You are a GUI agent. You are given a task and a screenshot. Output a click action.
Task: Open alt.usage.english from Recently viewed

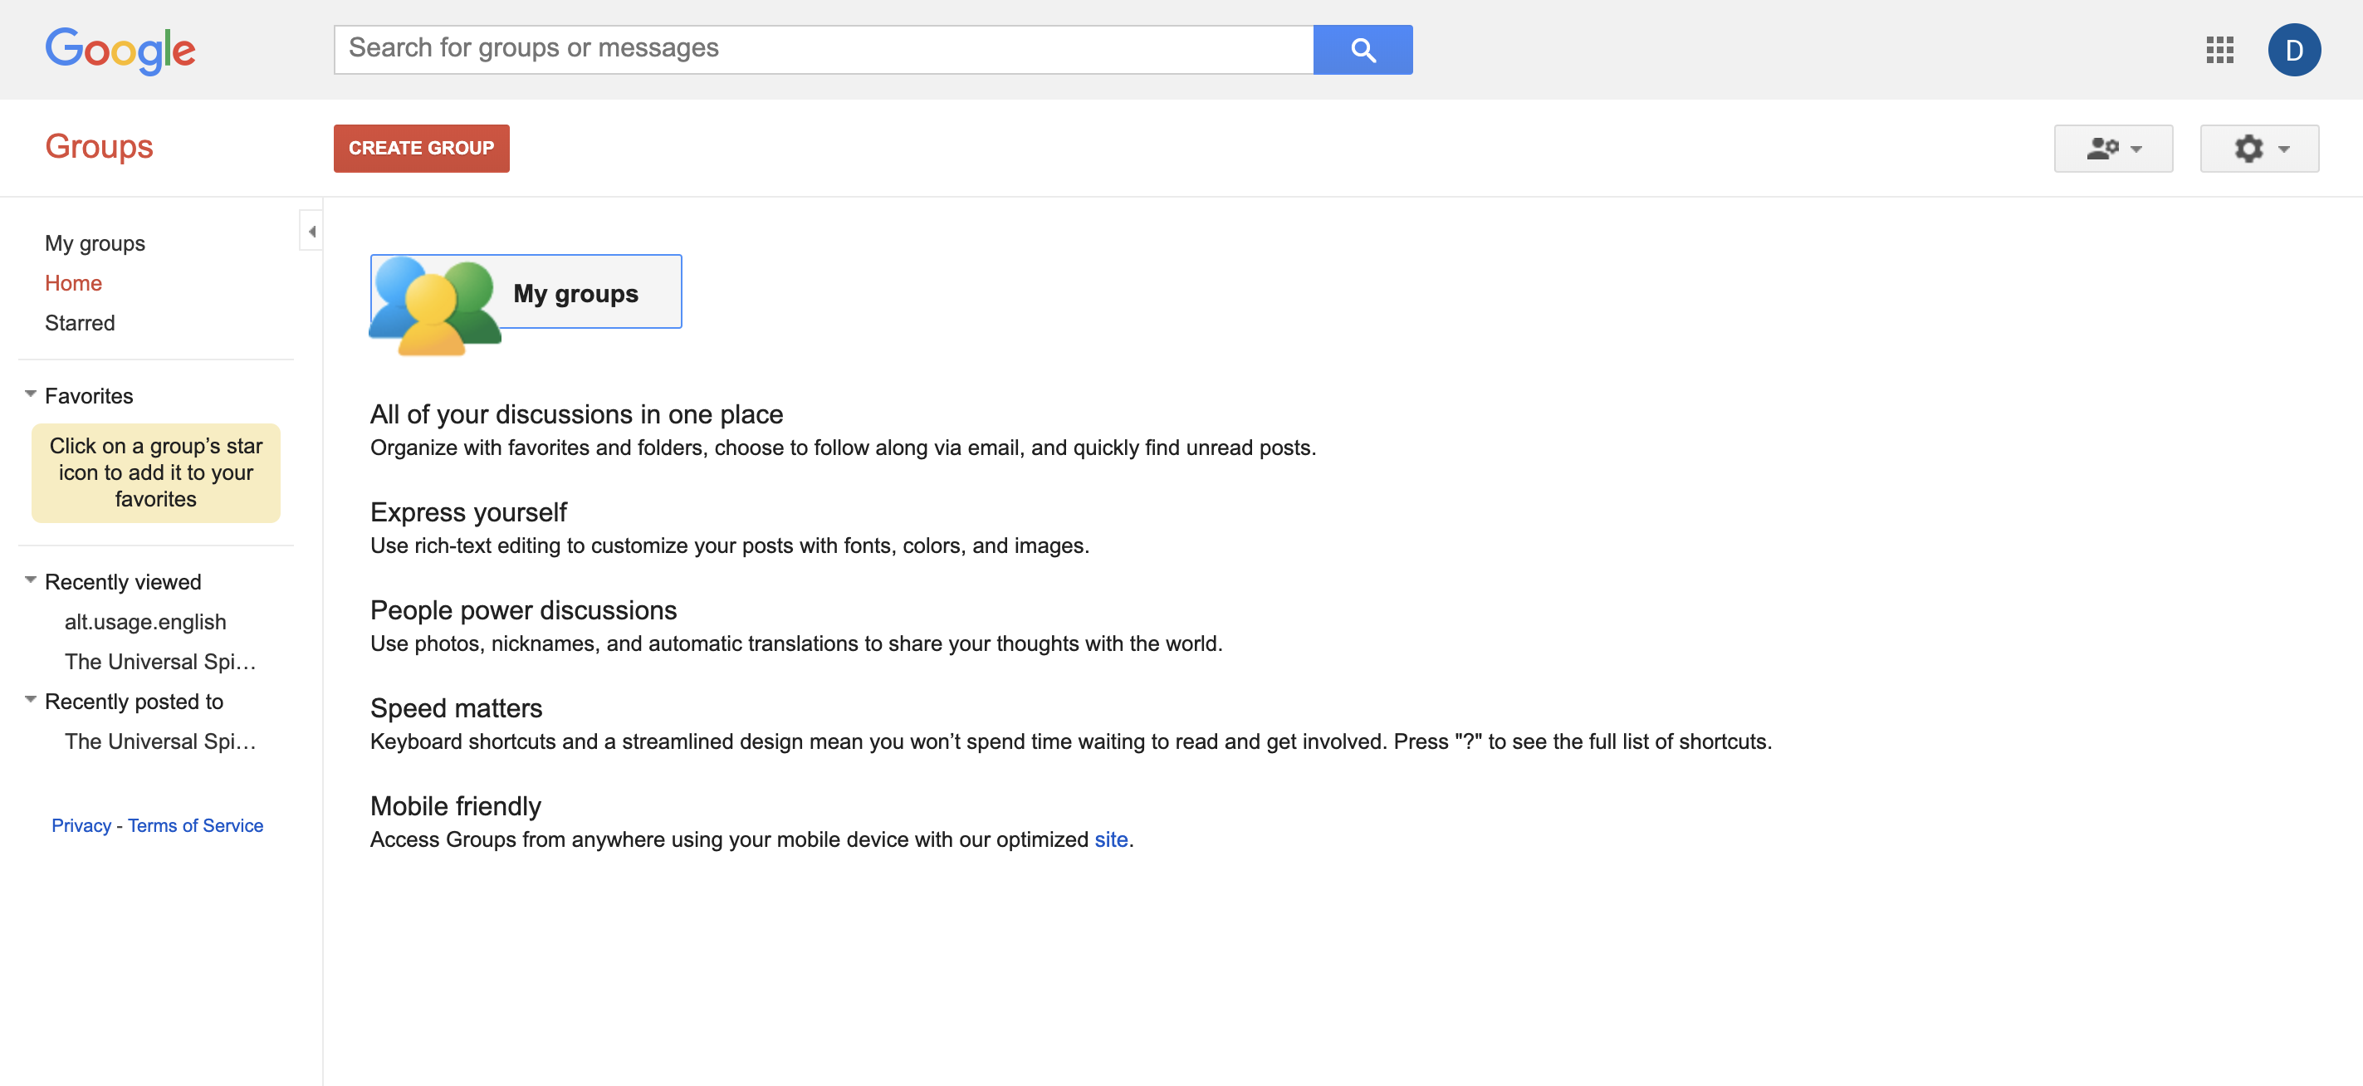click(x=145, y=622)
